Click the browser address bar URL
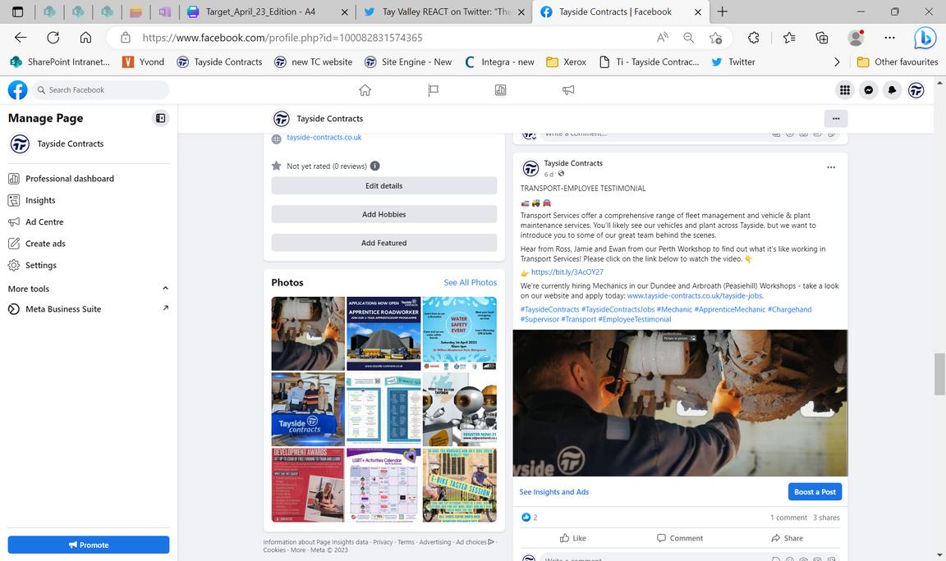The width and height of the screenshot is (946, 561). click(x=282, y=38)
